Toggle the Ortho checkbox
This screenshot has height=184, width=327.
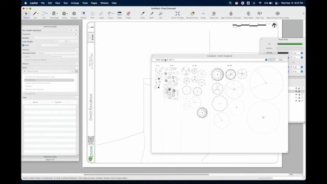tap(24, 57)
